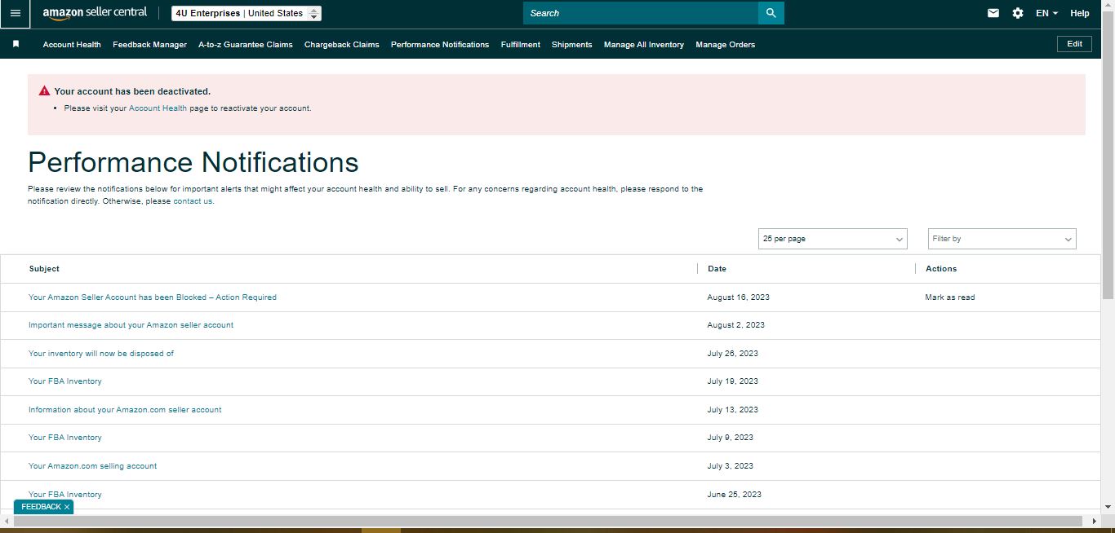The height and width of the screenshot is (533, 1115).
Task: Open the July 9 'Your FBA Inventory' notification
Action: click(65, 438)
